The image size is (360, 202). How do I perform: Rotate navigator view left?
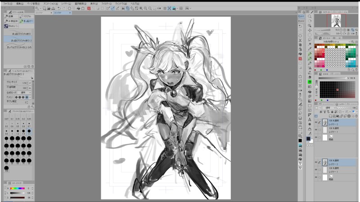[x=341, y=33]
